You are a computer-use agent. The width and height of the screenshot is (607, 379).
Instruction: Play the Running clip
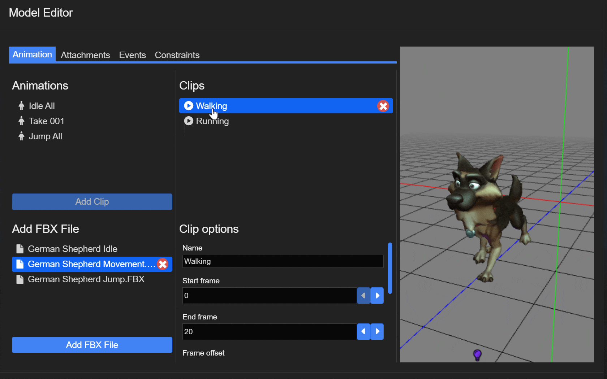coord(189,121)
